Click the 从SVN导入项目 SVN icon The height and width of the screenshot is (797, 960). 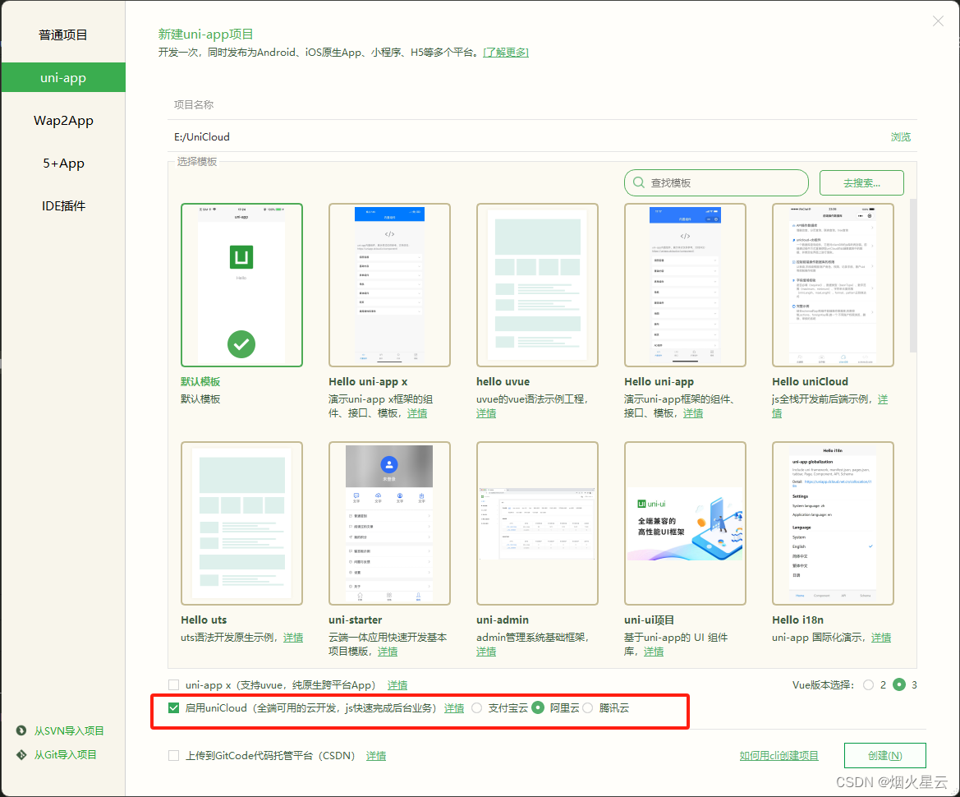pos(21,730)
